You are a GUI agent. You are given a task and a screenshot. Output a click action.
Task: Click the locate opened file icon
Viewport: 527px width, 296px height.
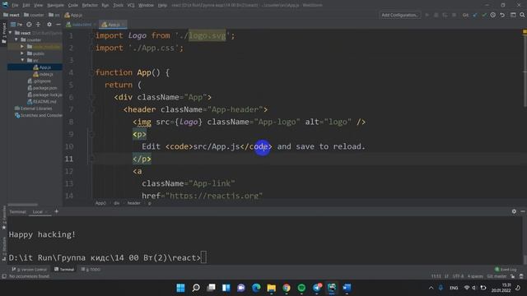(30, 25)
